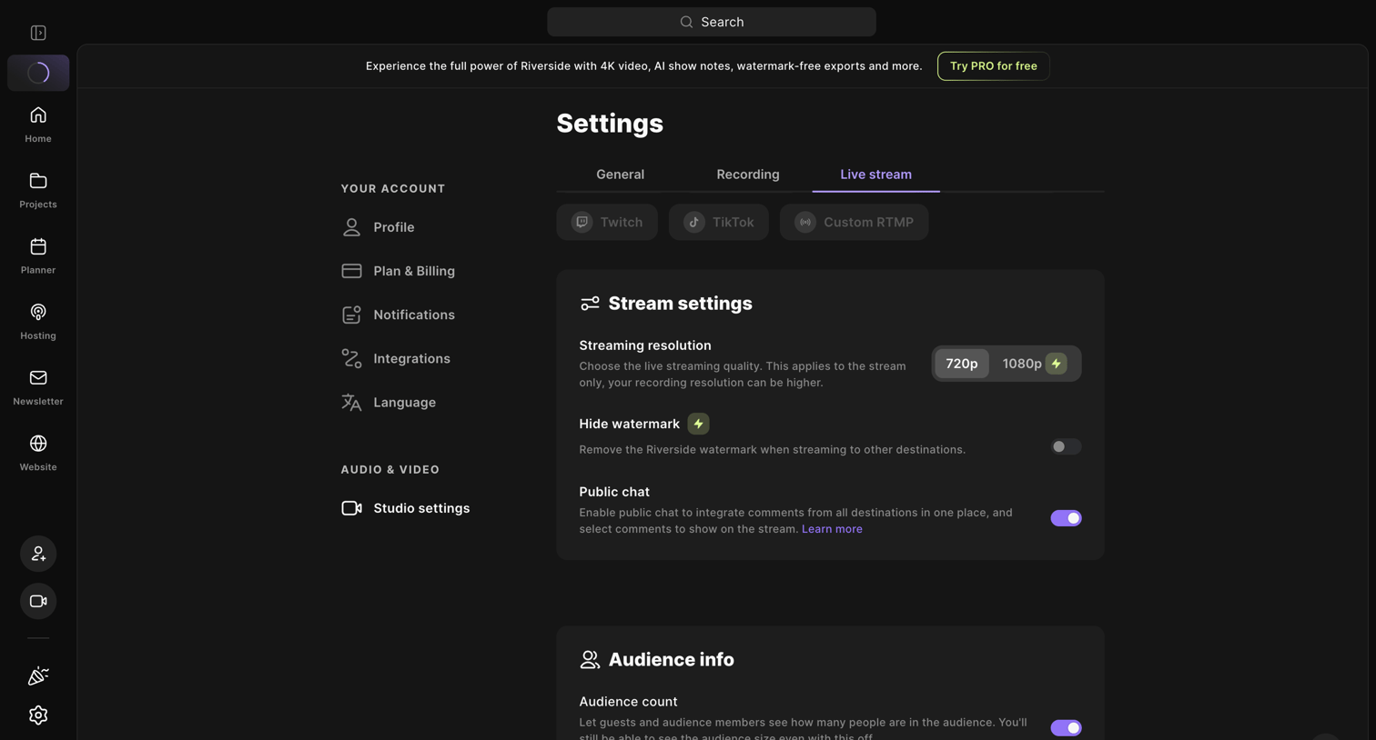
Task: Click the Audience count label
Action: [x=628, y=702]
